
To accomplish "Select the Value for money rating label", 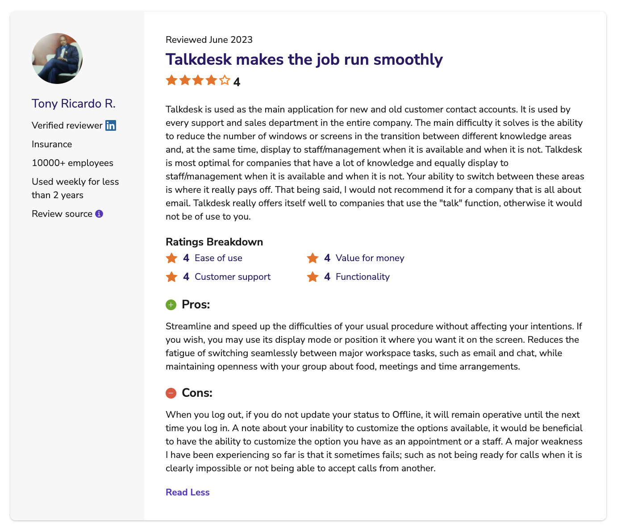I will point(370,258).
